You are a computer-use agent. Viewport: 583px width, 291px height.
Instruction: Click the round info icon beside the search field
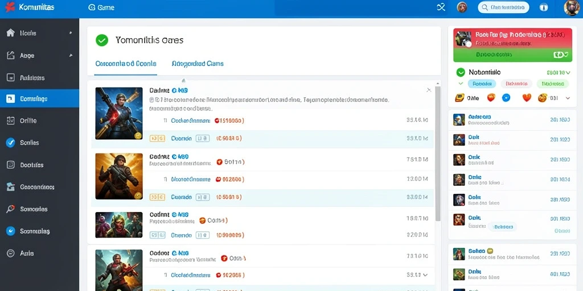tap(544, 7)
